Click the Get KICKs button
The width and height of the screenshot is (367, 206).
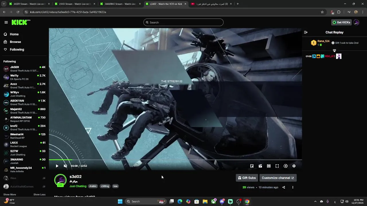pos(341,22)
